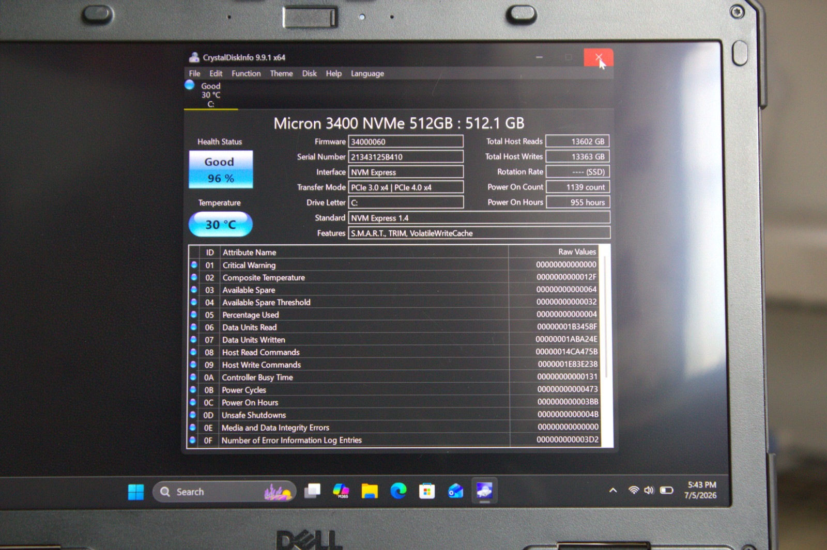Screen dimensions: 827x550
Task: Click the Good 96 % health status button
Action: pyautogui.click(x=221, y=169)
